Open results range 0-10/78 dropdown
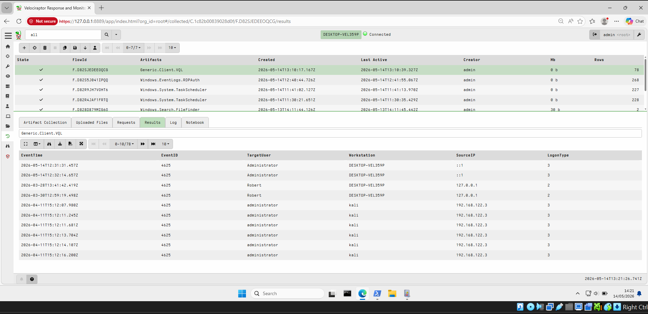 tap(124, 144)
